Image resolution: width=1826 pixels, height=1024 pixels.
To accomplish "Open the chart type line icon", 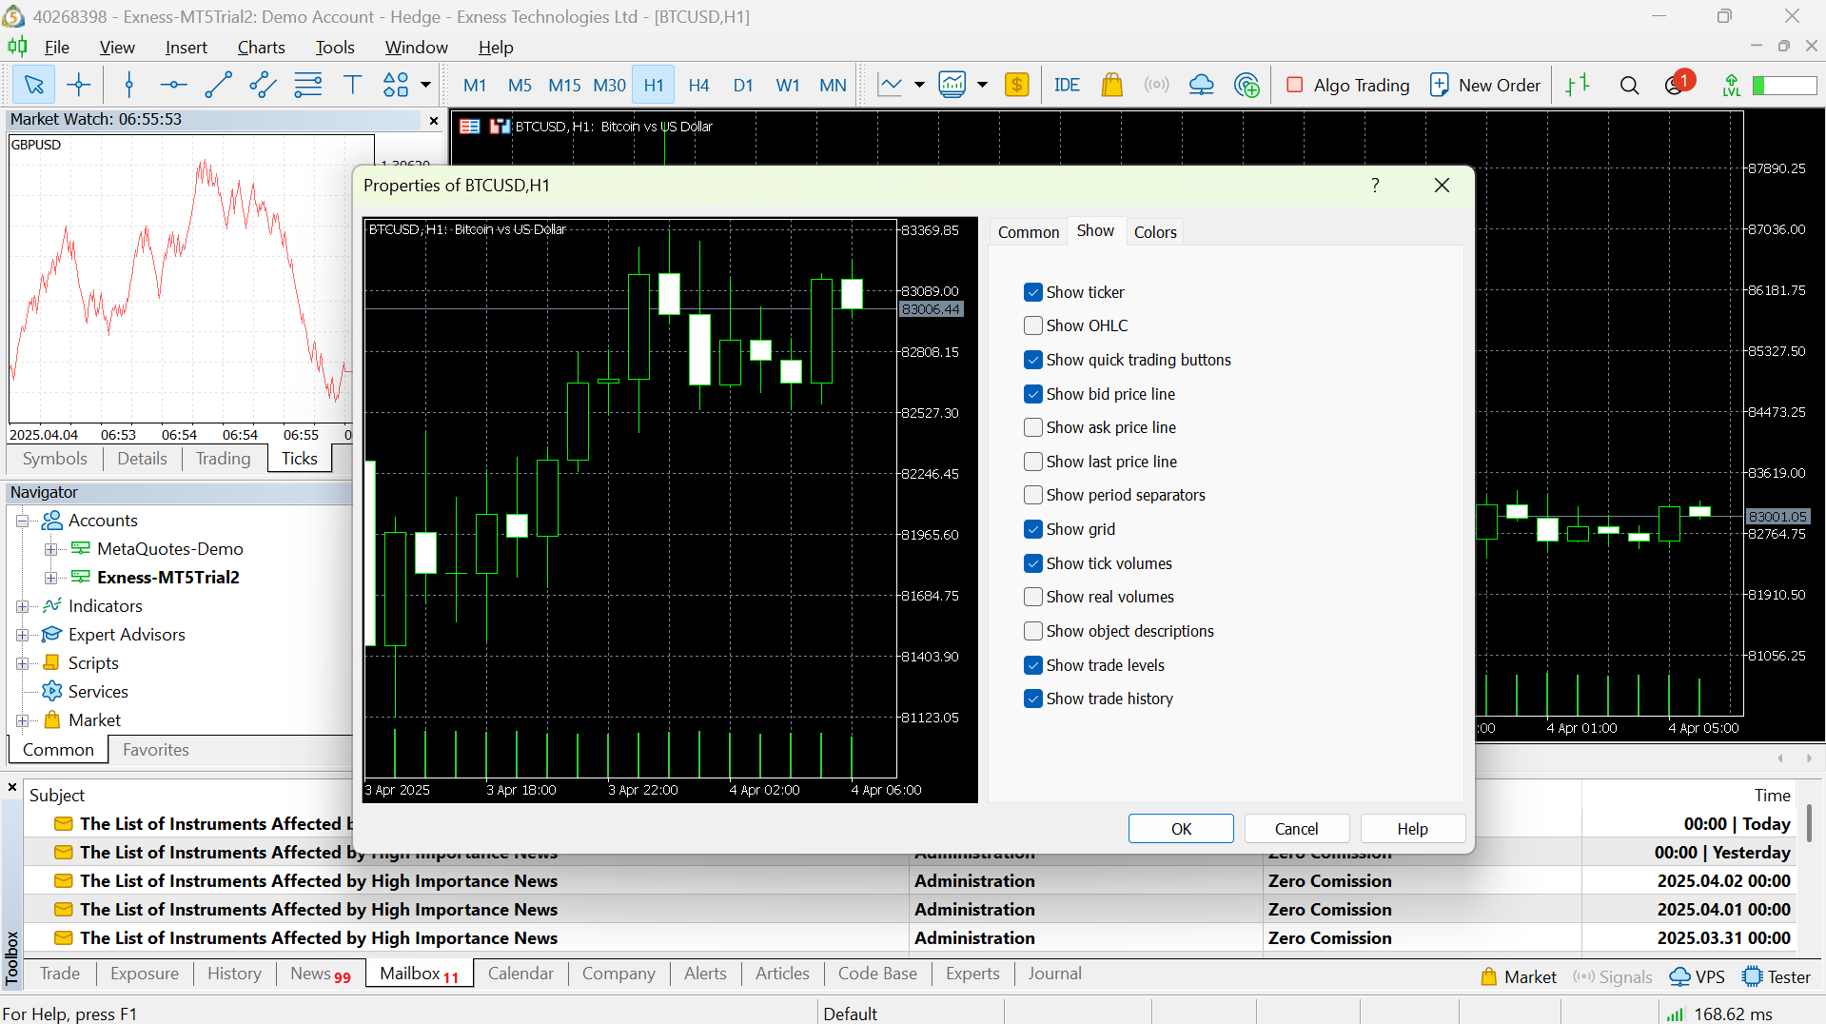I will (890, 86).
